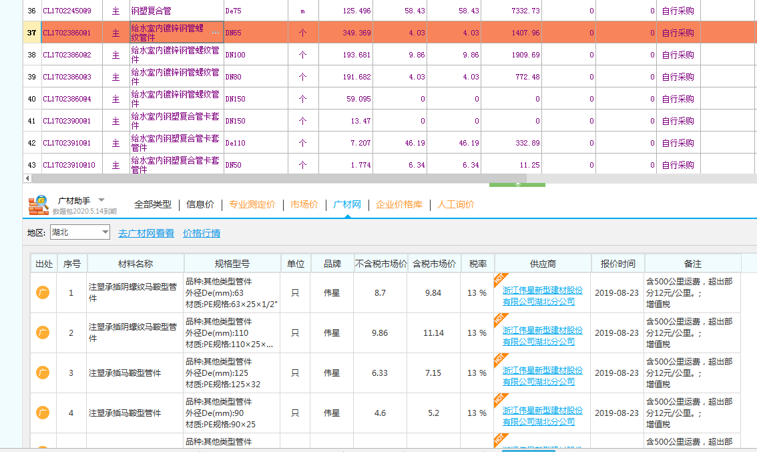757x452 pixels.
Task: Select row number 36 header
Action: (x=32, y=11)
